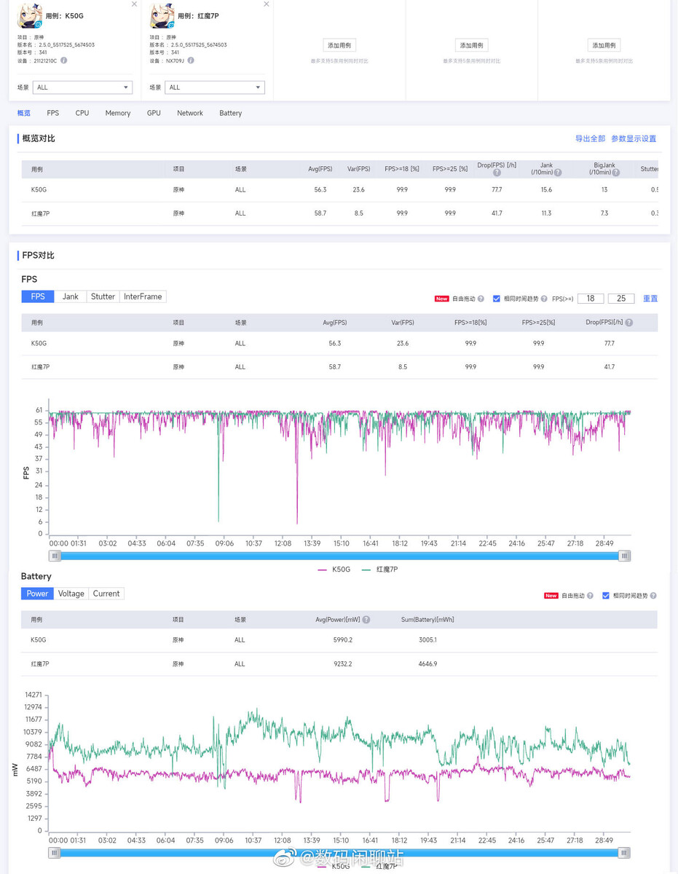
Task: Click the help icon beside Avg(Power)[mW]
Action: pos(366,620)
